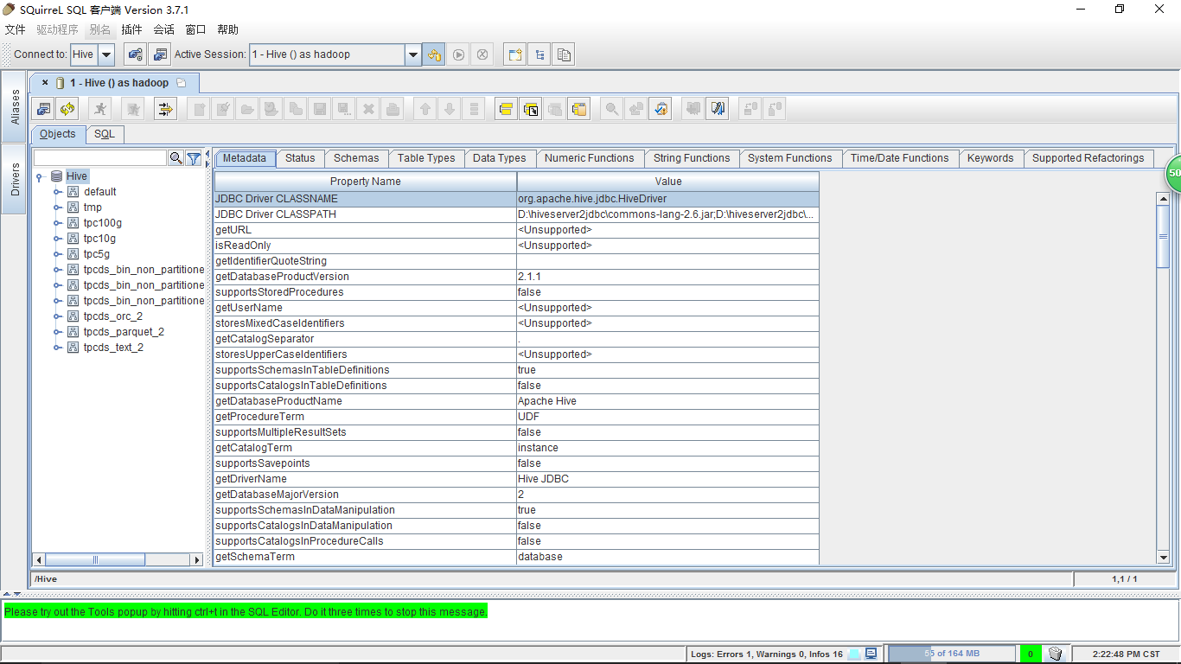Collapse the Hive root tree node
The width and height of the screenshot is (1181, 664).
click(41, 176)
